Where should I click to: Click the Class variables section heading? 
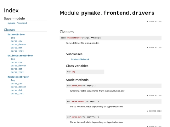pyautogui.click(x=77, y=66)
